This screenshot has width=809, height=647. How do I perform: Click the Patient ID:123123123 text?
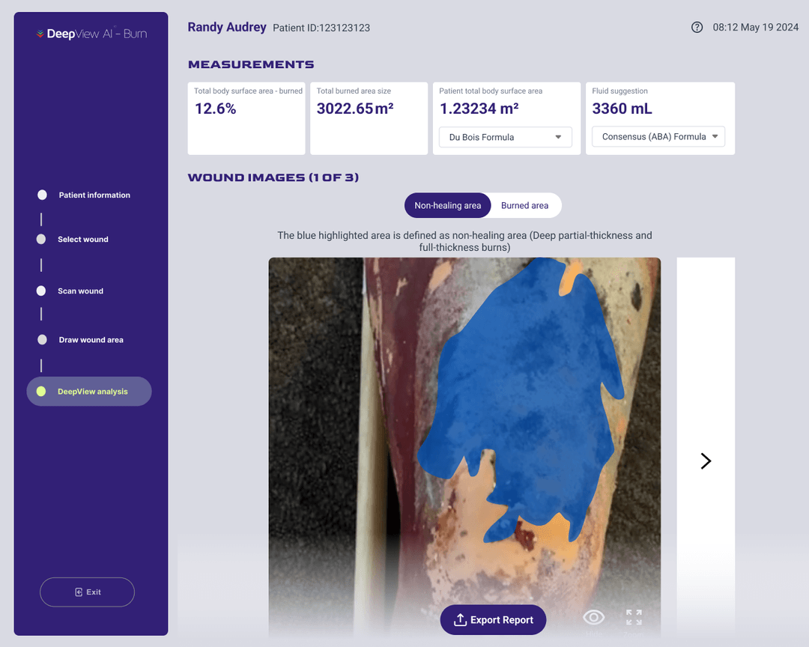[x=321, y=28]
